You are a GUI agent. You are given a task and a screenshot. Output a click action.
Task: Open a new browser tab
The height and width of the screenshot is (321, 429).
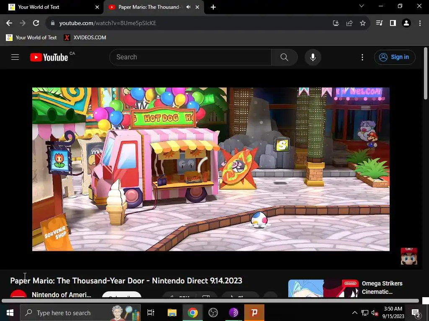(x=213, y=7)
